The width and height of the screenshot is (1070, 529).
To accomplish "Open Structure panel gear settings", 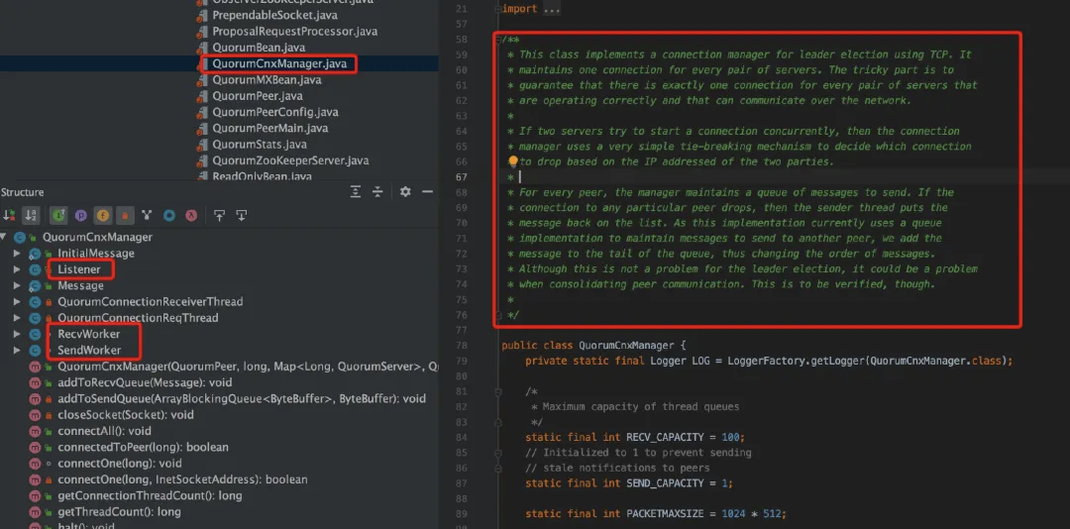I will (x=405, y=192).
